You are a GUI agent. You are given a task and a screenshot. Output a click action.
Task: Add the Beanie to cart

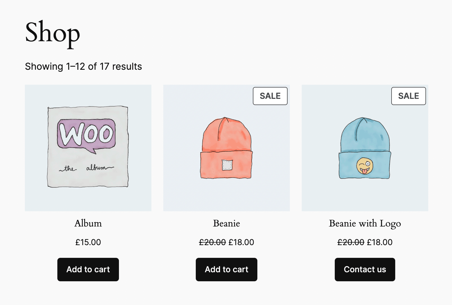(x=226, y=269)
